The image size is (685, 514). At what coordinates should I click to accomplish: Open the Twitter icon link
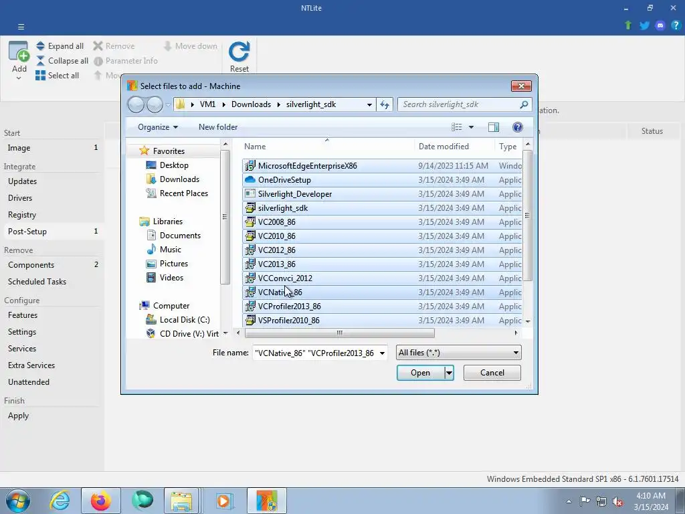[x=644, y=25]
